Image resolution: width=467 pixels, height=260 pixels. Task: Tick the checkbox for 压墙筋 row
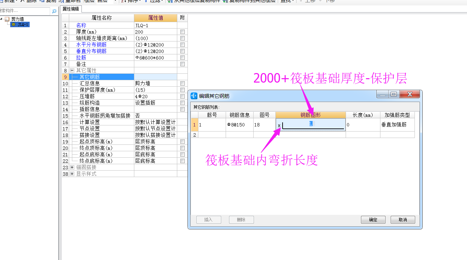(182, 96)
